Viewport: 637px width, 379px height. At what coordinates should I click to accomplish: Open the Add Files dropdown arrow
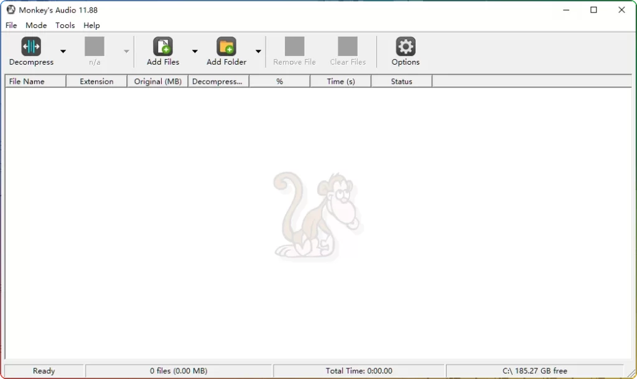(195, 52)
